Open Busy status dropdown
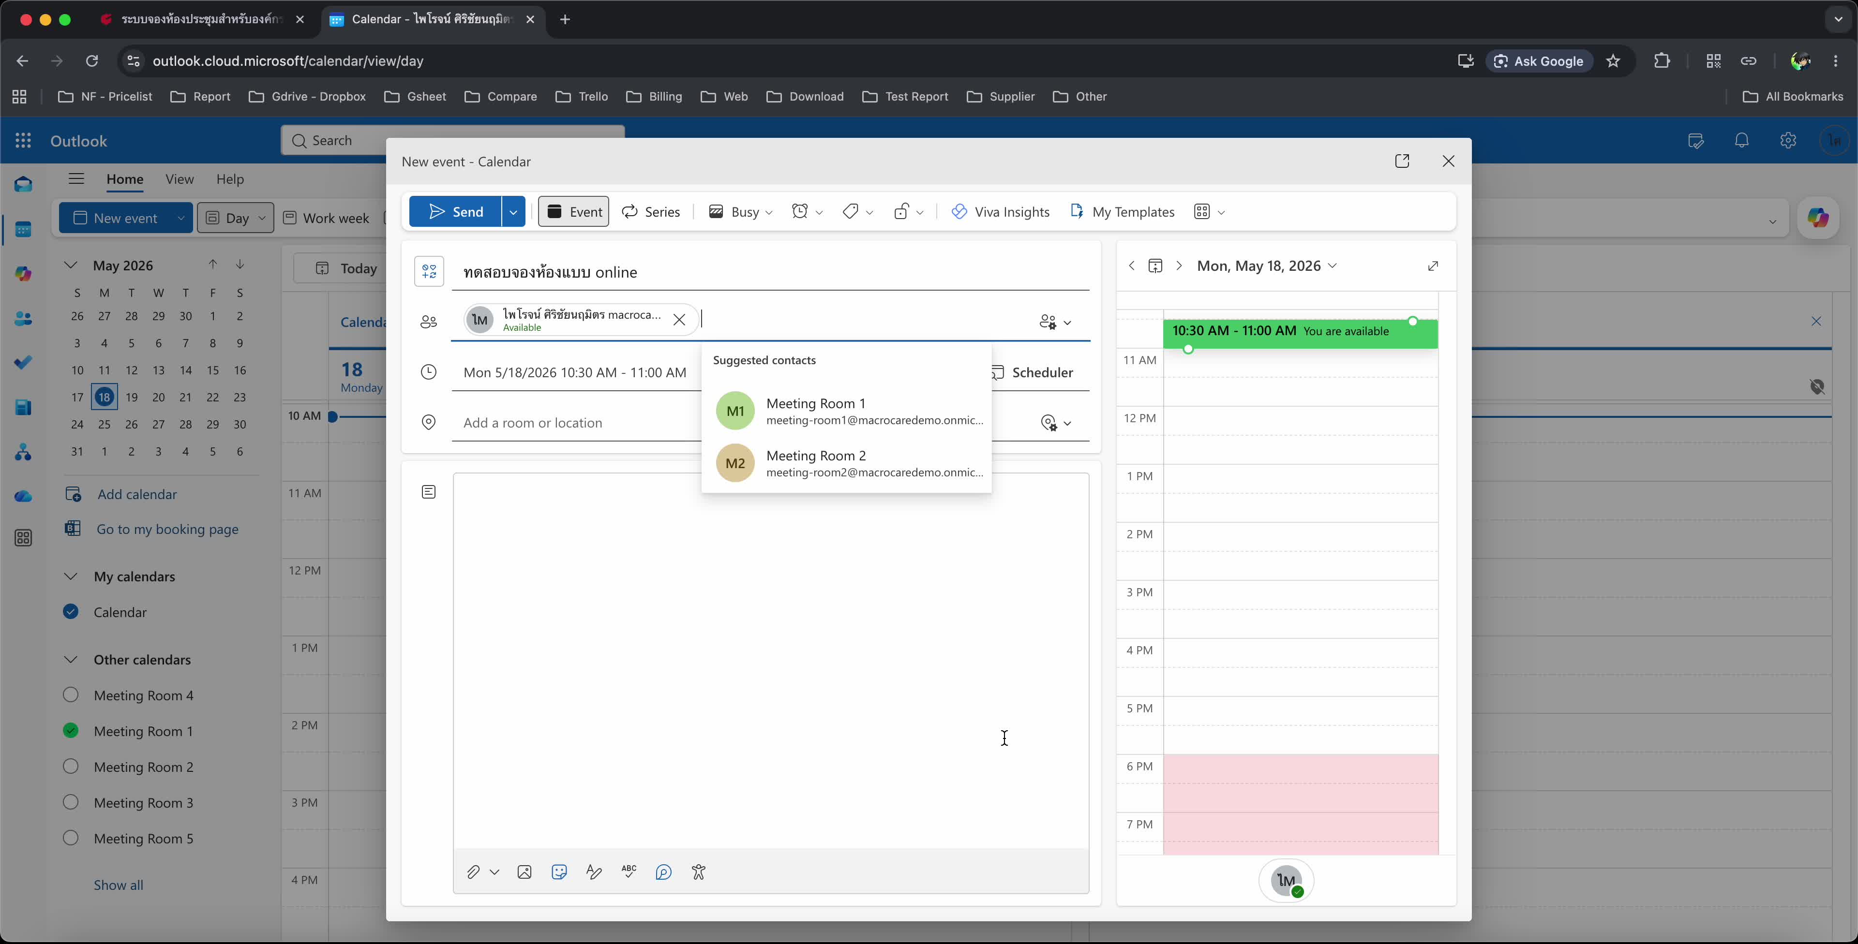Image resolution: width=1858 pixels, height=944 pixels. [741, 212]
